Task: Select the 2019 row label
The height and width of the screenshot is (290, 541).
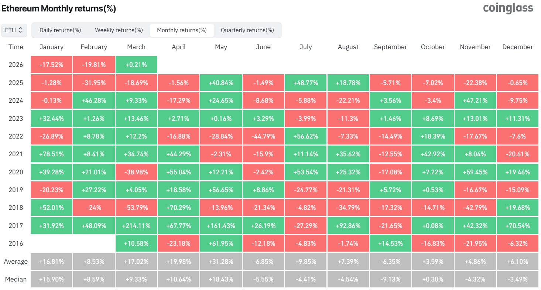Action: (16, 190)
